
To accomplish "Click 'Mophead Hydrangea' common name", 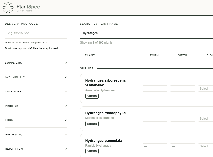I will coord(99,118).
